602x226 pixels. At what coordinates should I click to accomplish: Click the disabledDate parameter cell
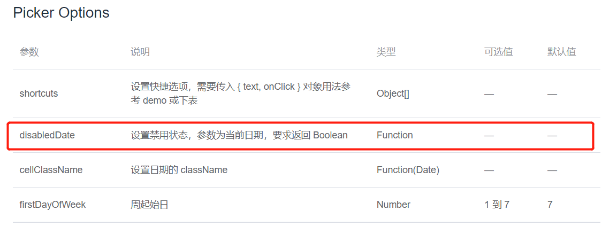point(47,135)
